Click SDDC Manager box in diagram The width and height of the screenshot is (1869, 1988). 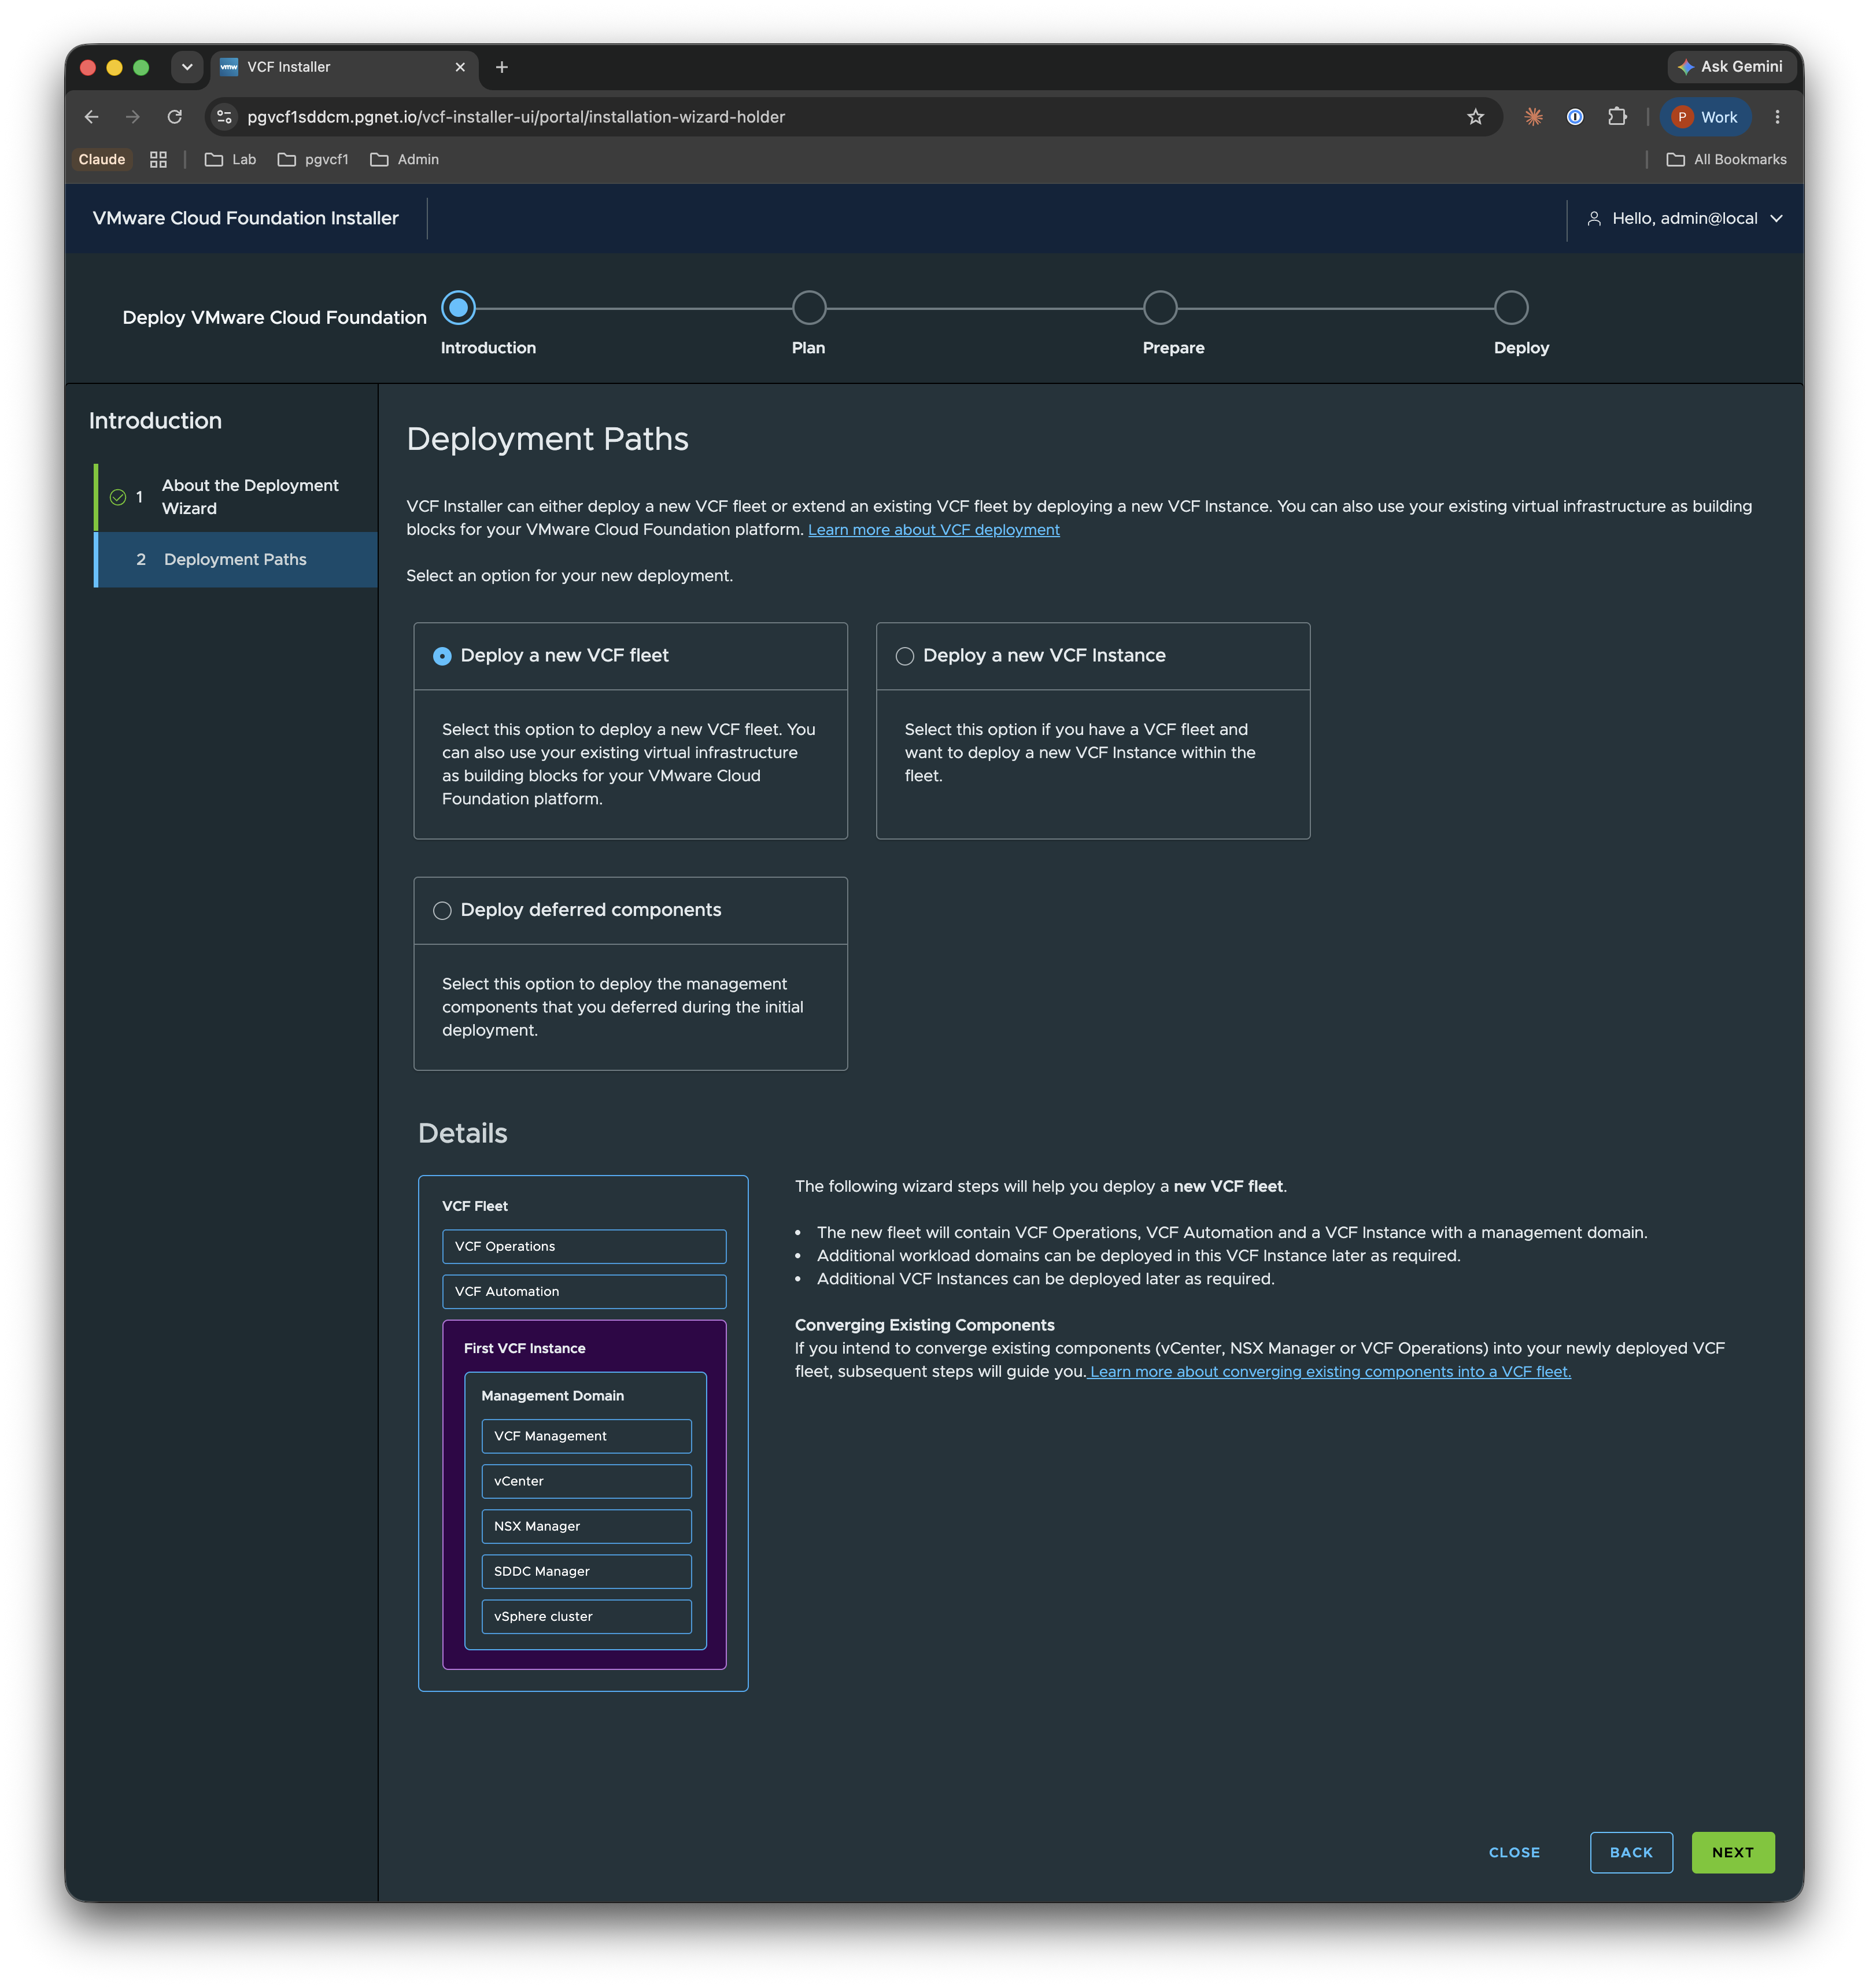click(586, 1571)
